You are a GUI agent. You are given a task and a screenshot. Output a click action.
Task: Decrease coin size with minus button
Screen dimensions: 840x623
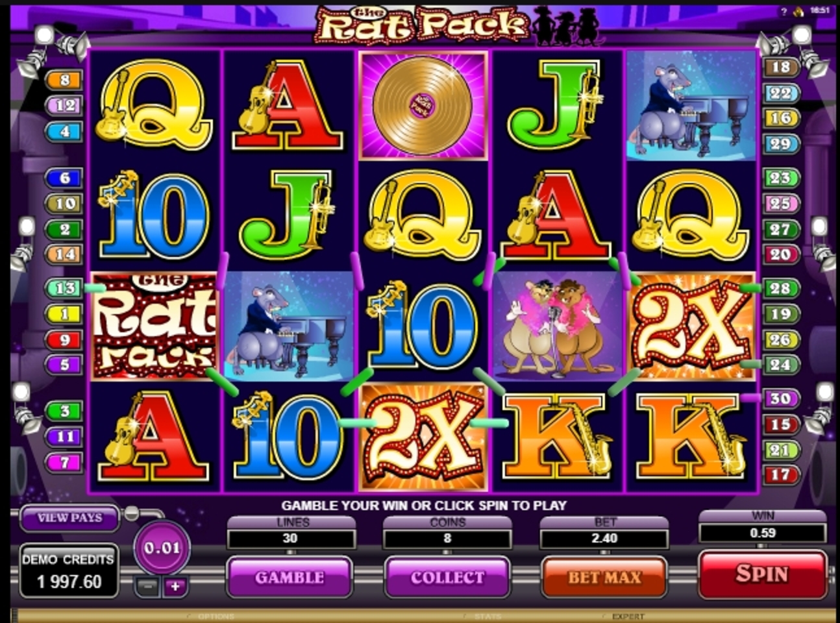point(148,587)
